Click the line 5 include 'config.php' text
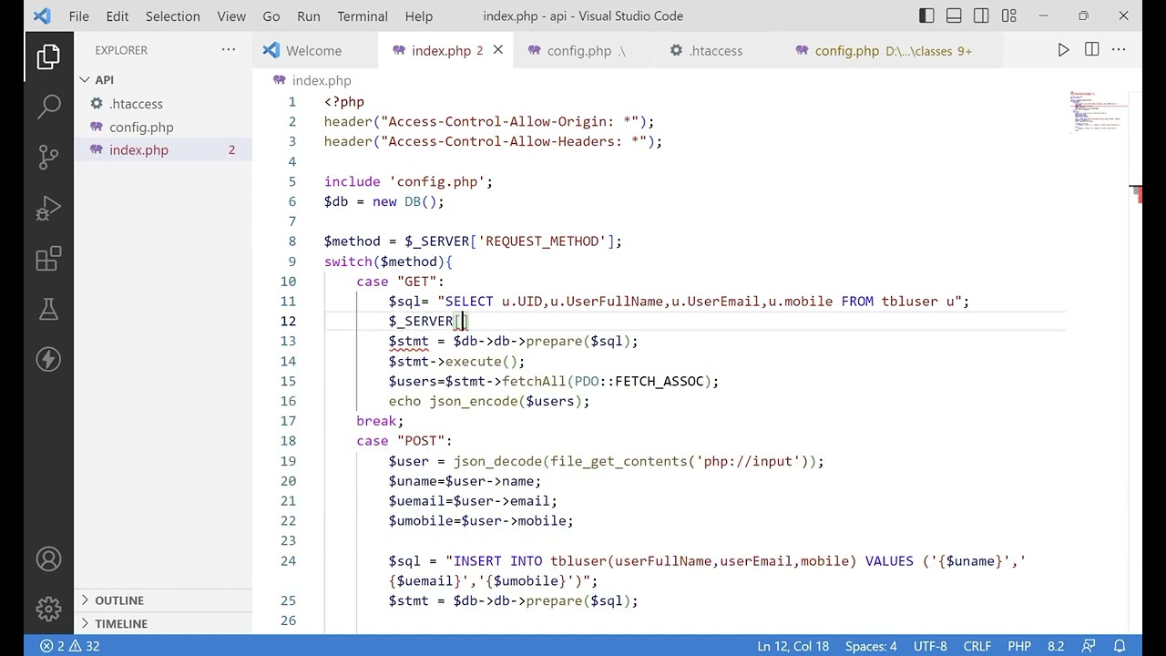The width and height of the screenshot is (1166, 656). (408, 181)
